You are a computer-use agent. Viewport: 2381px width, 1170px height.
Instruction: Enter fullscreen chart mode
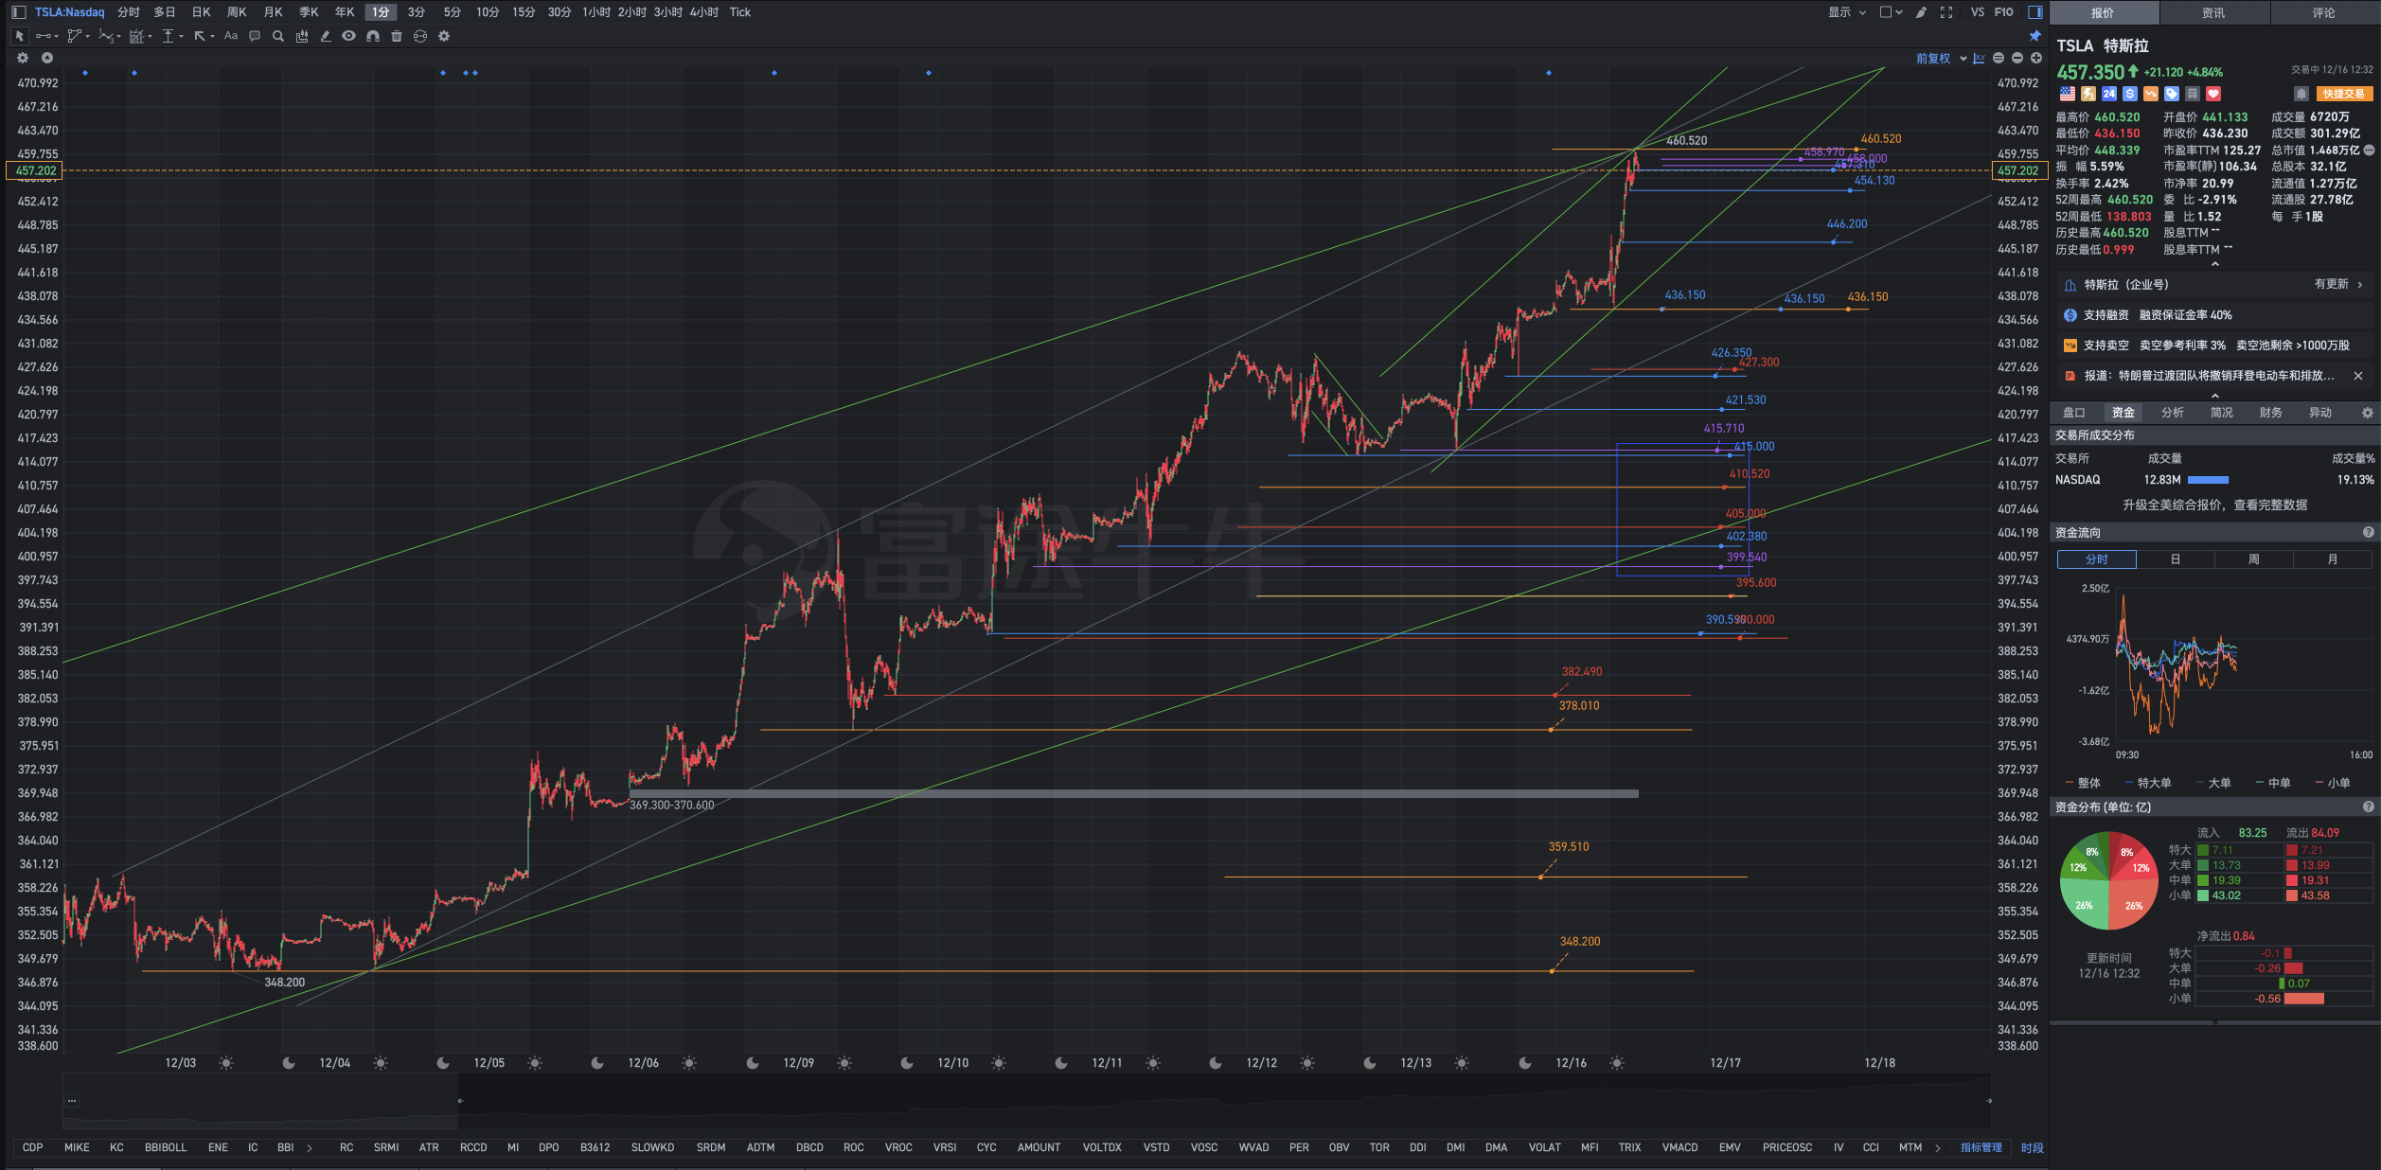coord(1946,12)
